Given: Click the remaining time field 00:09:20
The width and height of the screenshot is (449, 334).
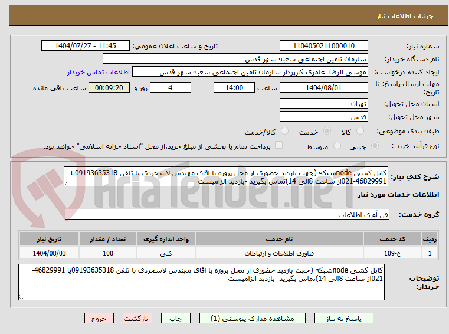Looking at the screenshot, I should [109, 88].
